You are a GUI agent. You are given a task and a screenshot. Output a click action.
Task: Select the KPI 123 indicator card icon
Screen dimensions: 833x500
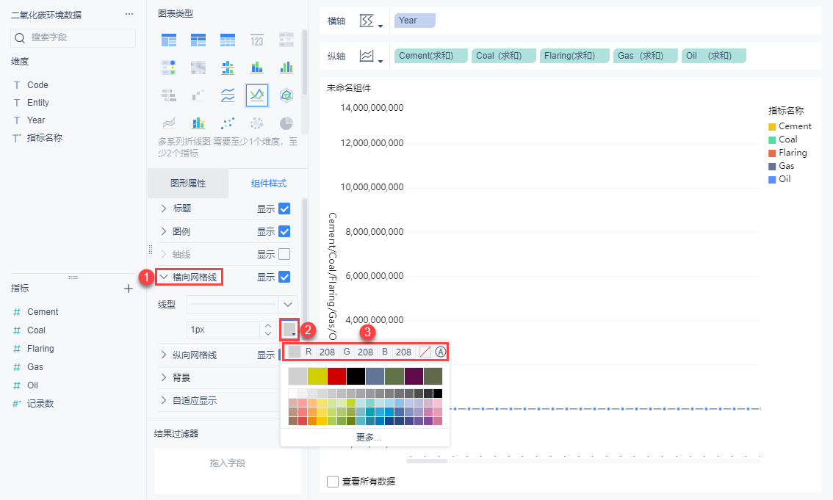(256, 40)
